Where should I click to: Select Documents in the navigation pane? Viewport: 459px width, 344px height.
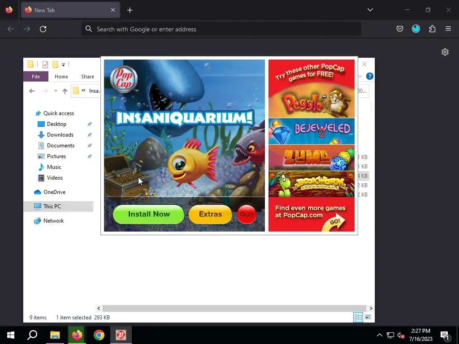pyautogui.click(x=61, y=146)
